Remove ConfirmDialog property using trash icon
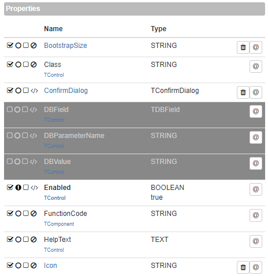This screenshot has width=268, height=276. [243, 92]
